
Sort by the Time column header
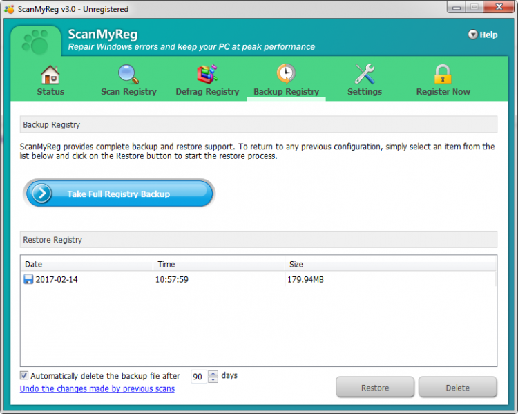tap(219, 264)
